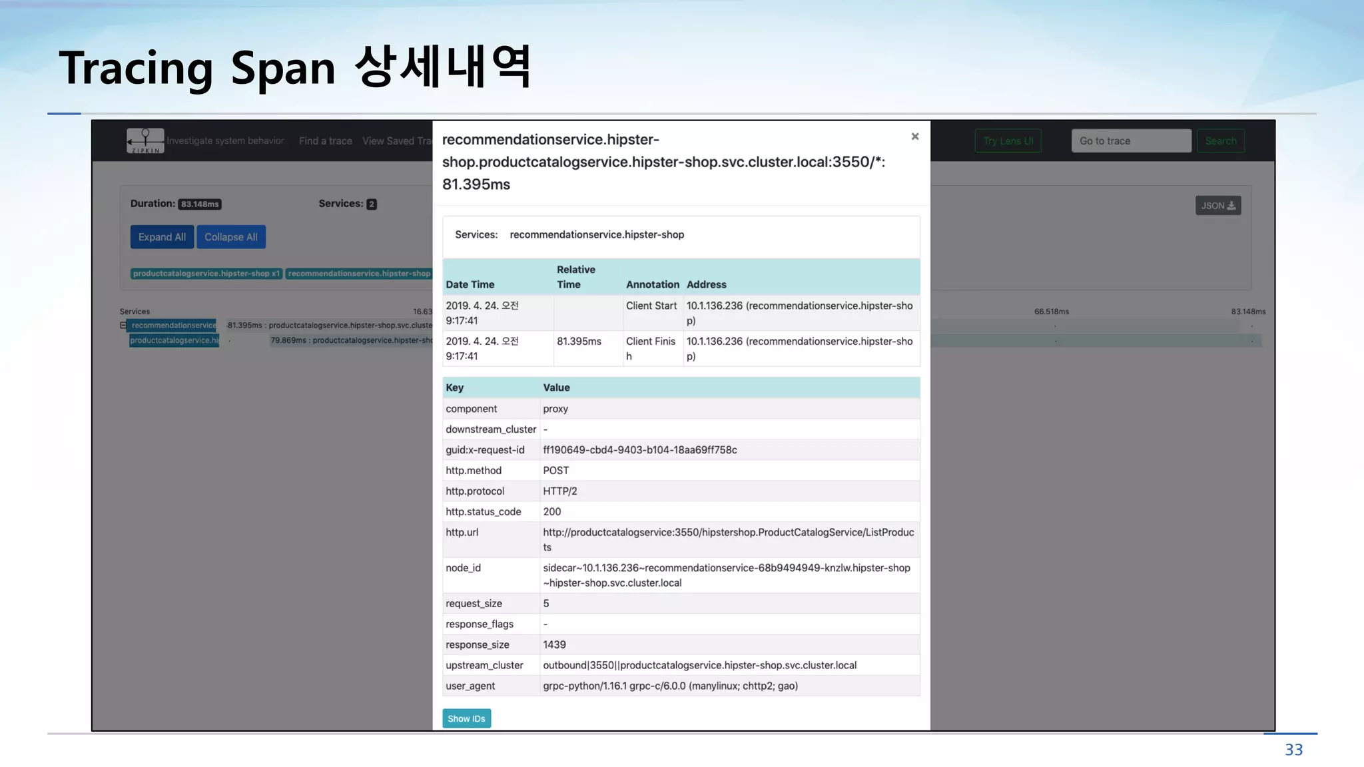Select productcatalogservice.hipster-shop x1 service tag
1364x767 pixels.
coord(206,274)
